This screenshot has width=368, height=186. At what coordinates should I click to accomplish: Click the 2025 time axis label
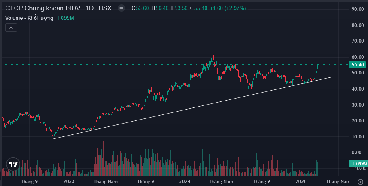[x=301, y=182]
